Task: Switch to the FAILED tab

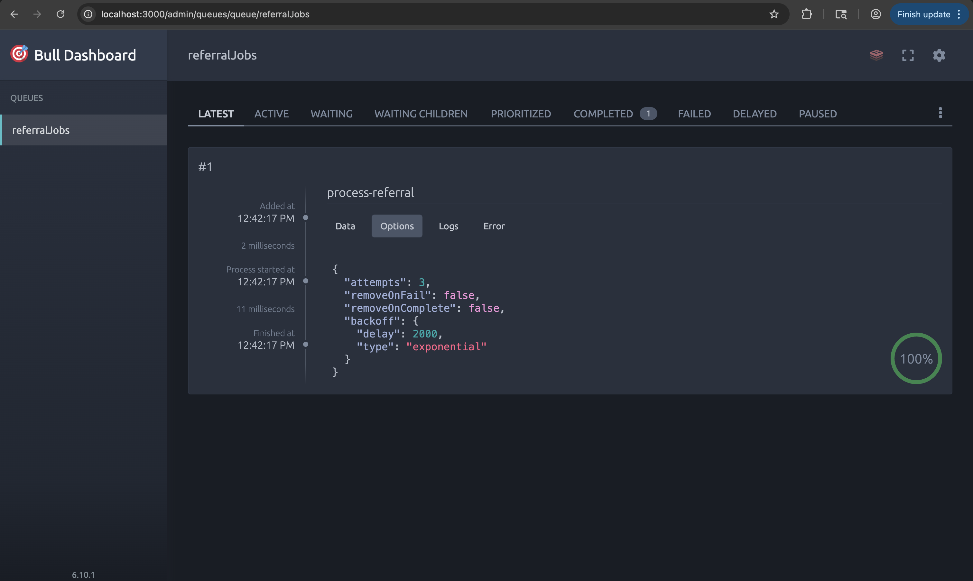Action: pos(694,114)
